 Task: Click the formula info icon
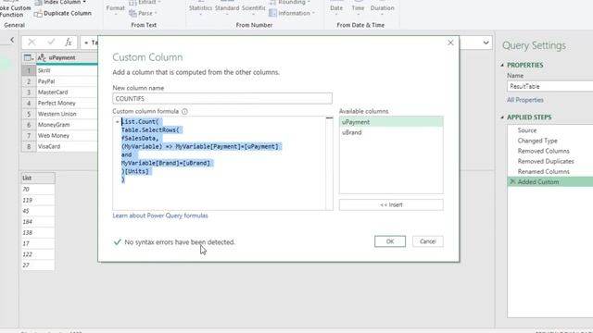pyautogui.click(x=184, y=111)
